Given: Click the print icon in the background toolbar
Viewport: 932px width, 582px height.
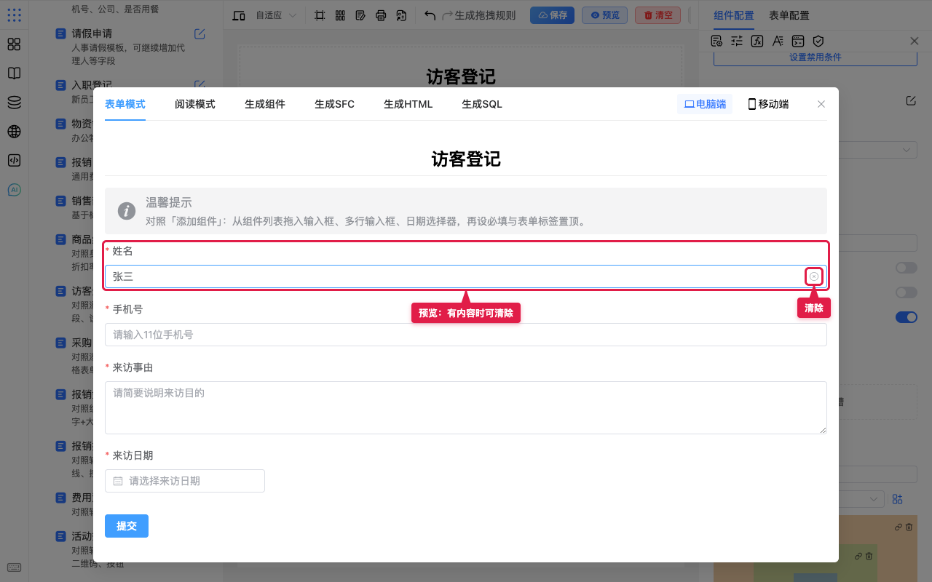Looking at the screenshot, I should click(381, 15).
